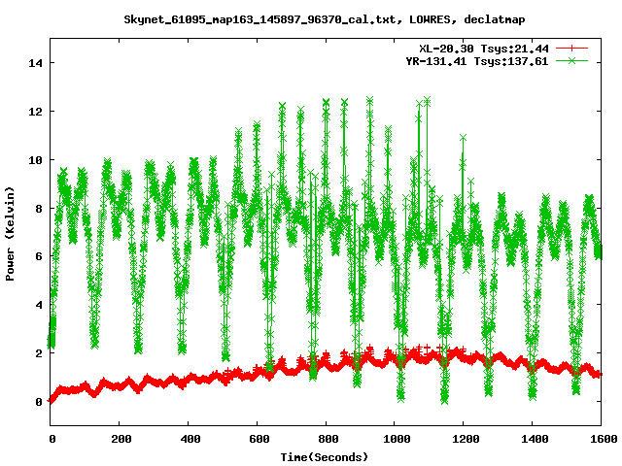Select the 1200 tick on time axis
This screenshot has width=622, height=466.
pyautogui.click(x=464, y=439)
